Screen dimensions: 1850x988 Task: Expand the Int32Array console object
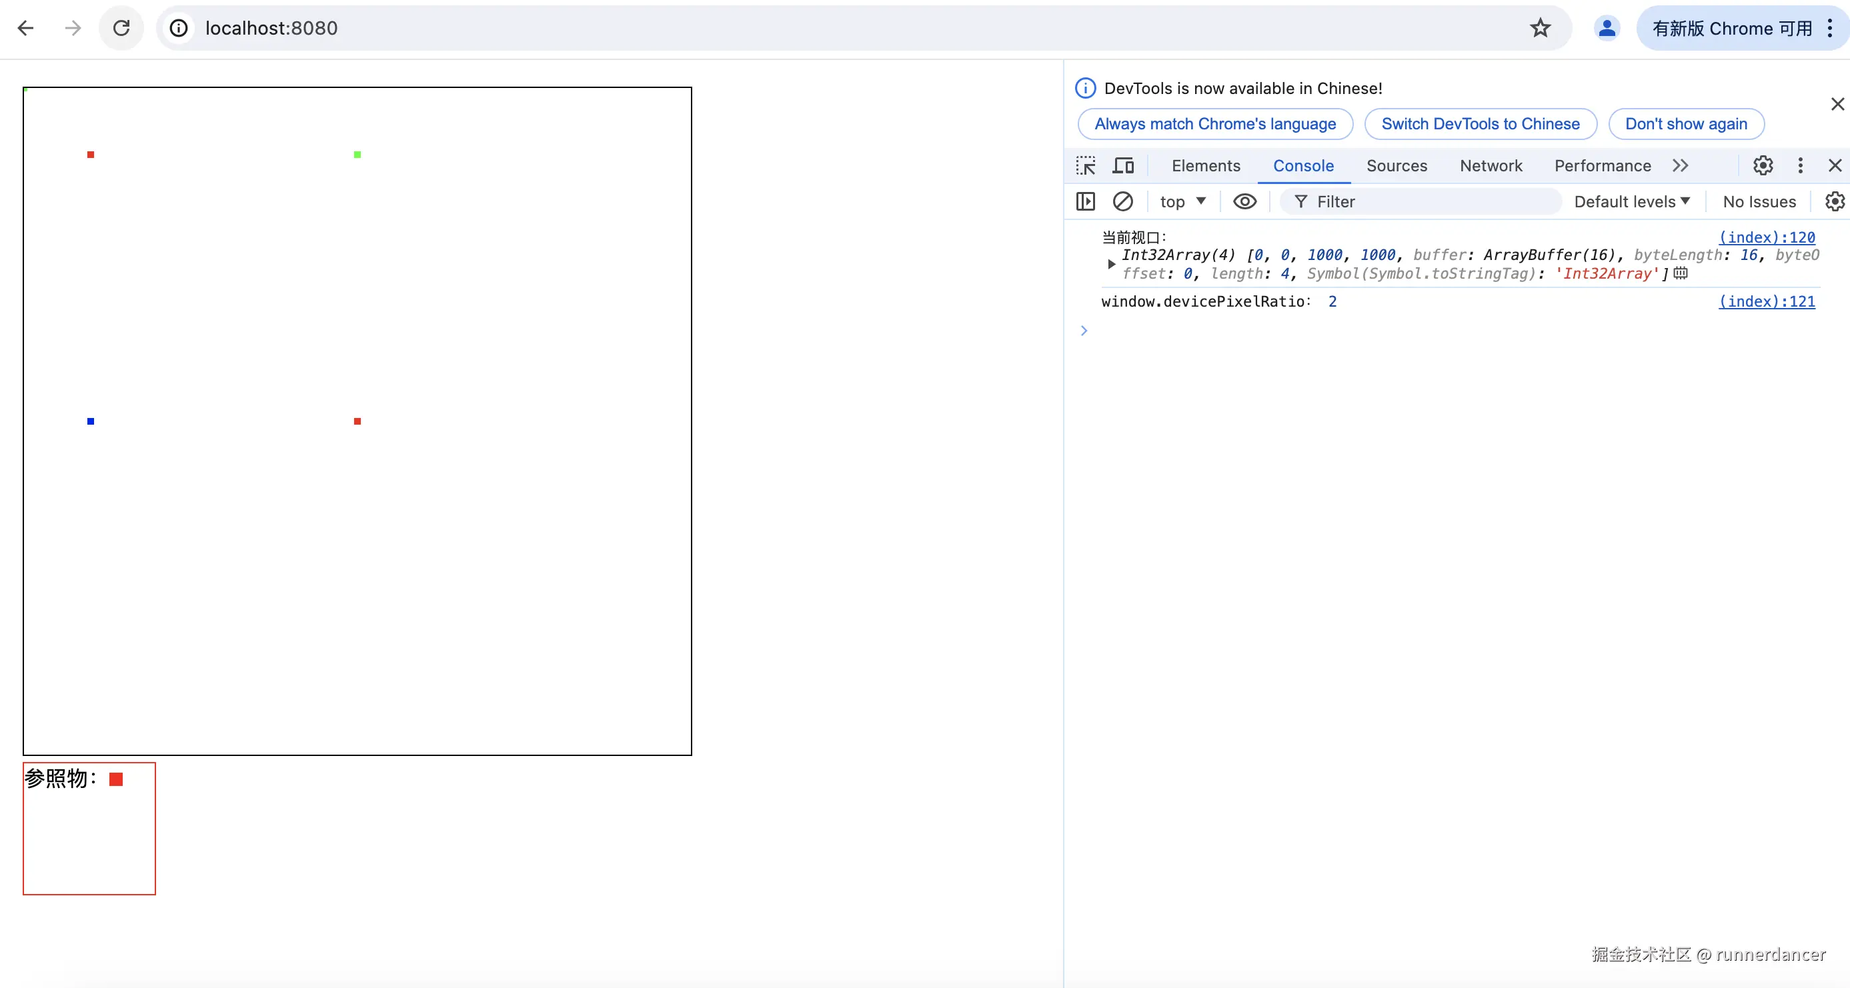(1111, 264)
